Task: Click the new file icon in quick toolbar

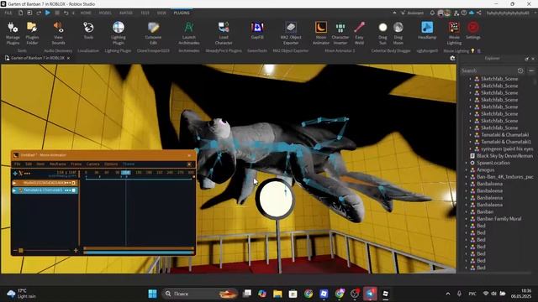Action: pyautogui.click(x=20, y=13)
